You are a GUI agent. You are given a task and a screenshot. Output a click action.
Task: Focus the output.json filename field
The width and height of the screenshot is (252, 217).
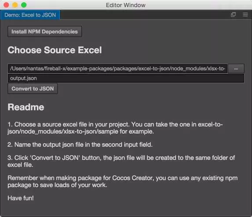point(126,78)
